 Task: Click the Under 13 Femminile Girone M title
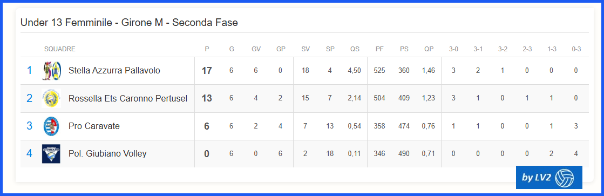129,23
